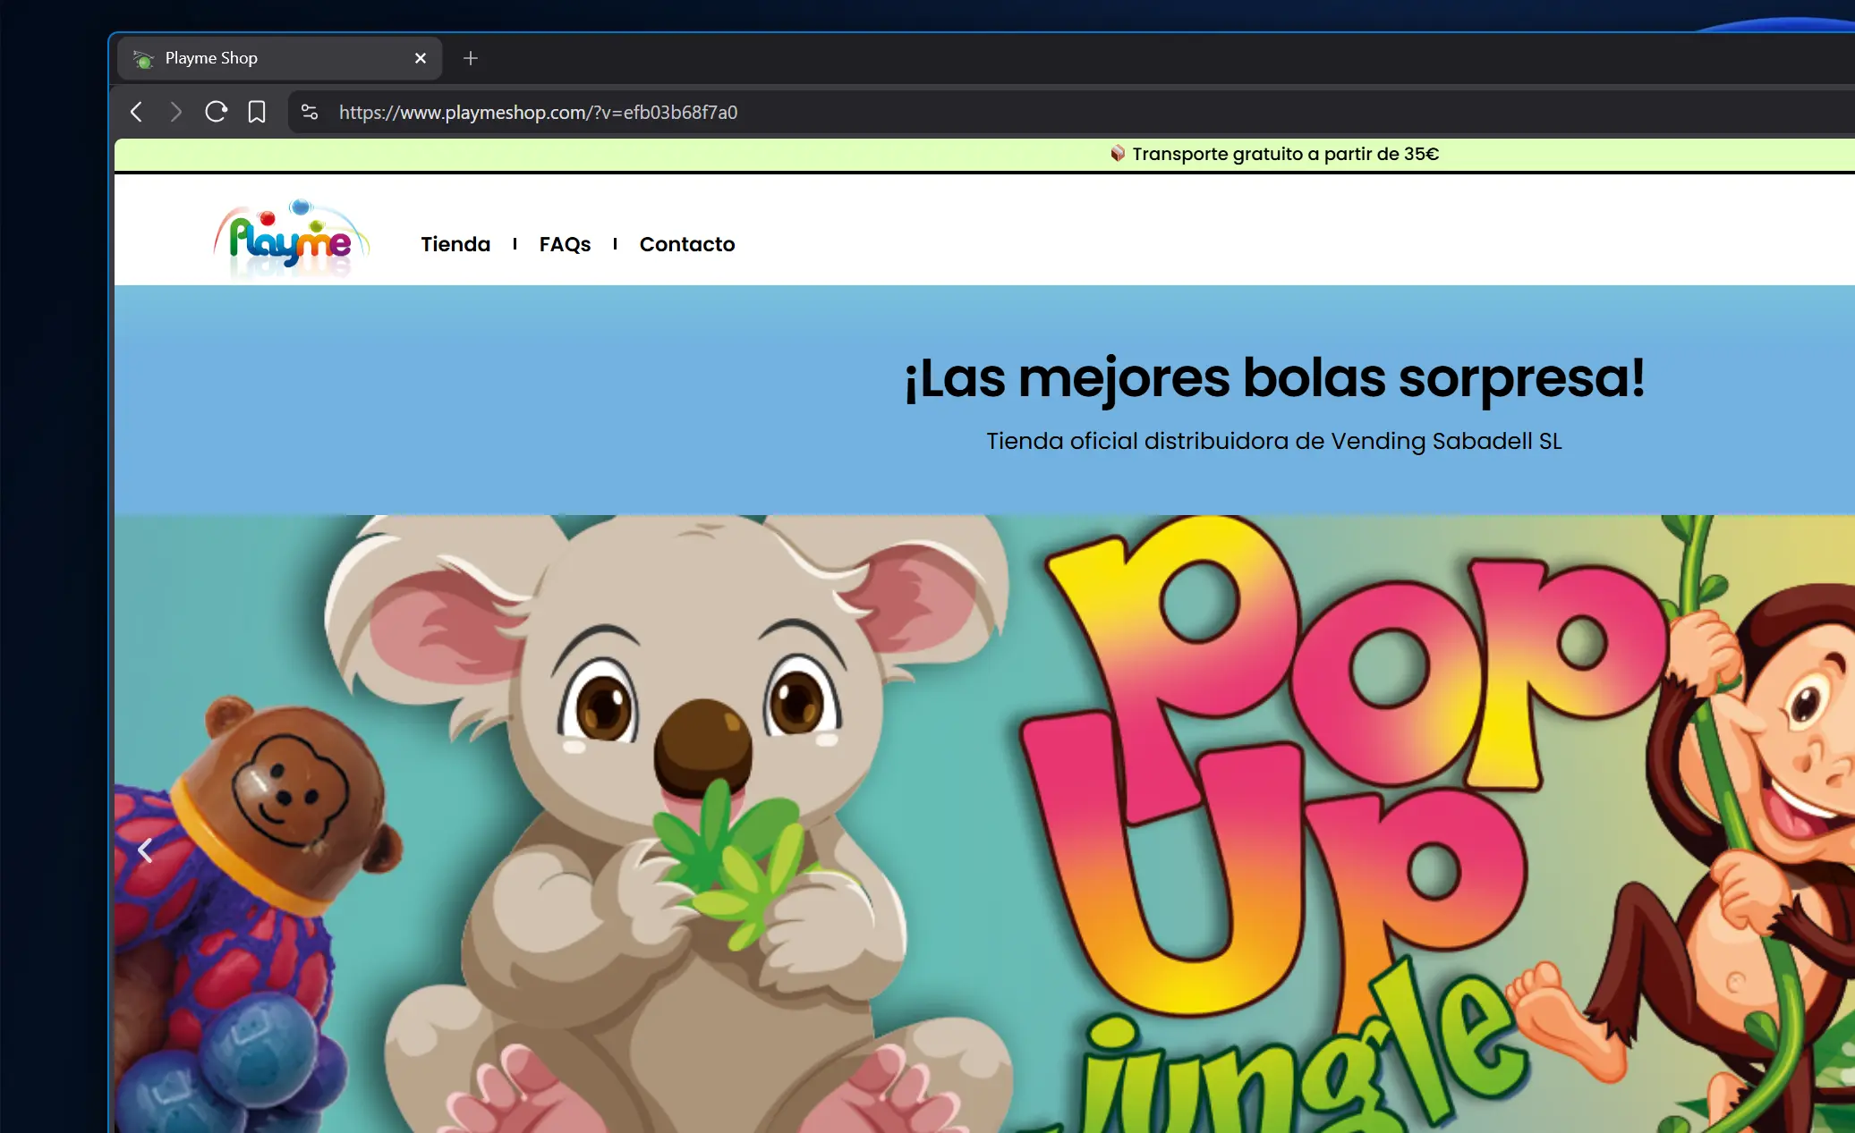Viewport: 1855px width, 1133px height.
Task: Click 'Tienda oficial distribuidora de Vending Sabadell SL' text
Action: pyautogui.click(x=1274, y=441)
